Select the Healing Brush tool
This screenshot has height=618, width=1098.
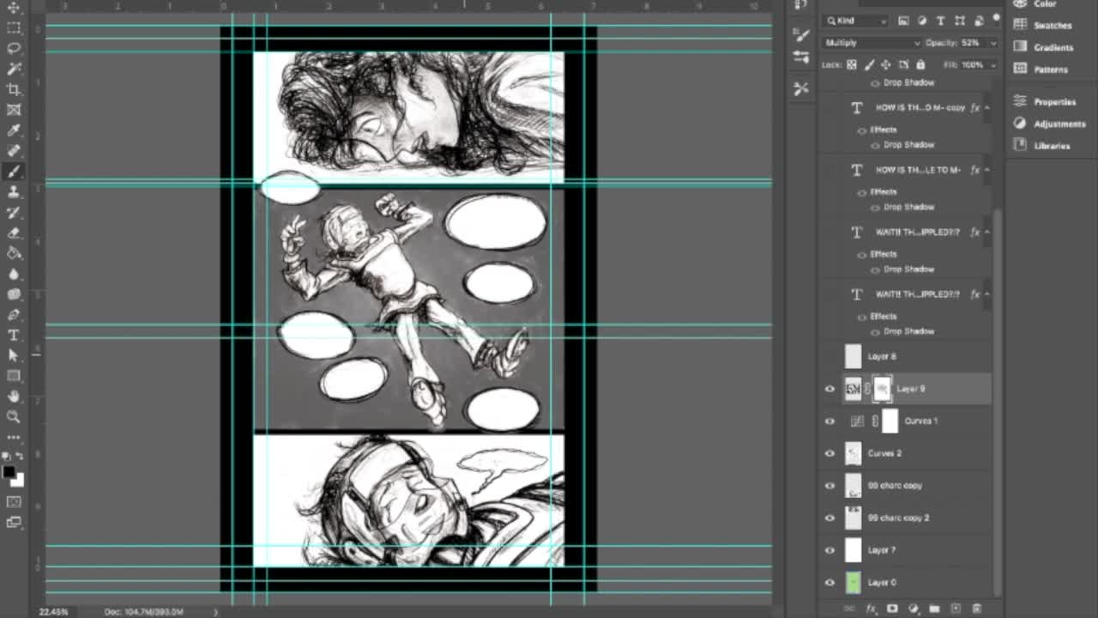14,151
